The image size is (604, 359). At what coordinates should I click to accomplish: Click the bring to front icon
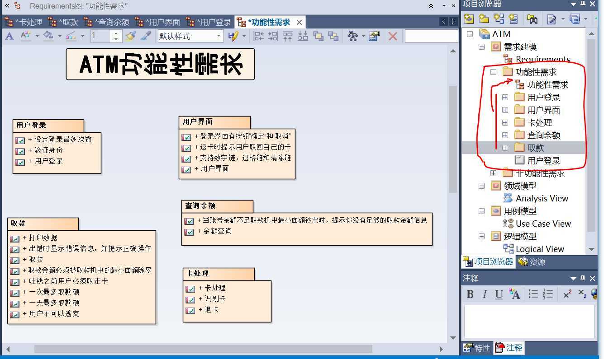click(x=318, y=36)
